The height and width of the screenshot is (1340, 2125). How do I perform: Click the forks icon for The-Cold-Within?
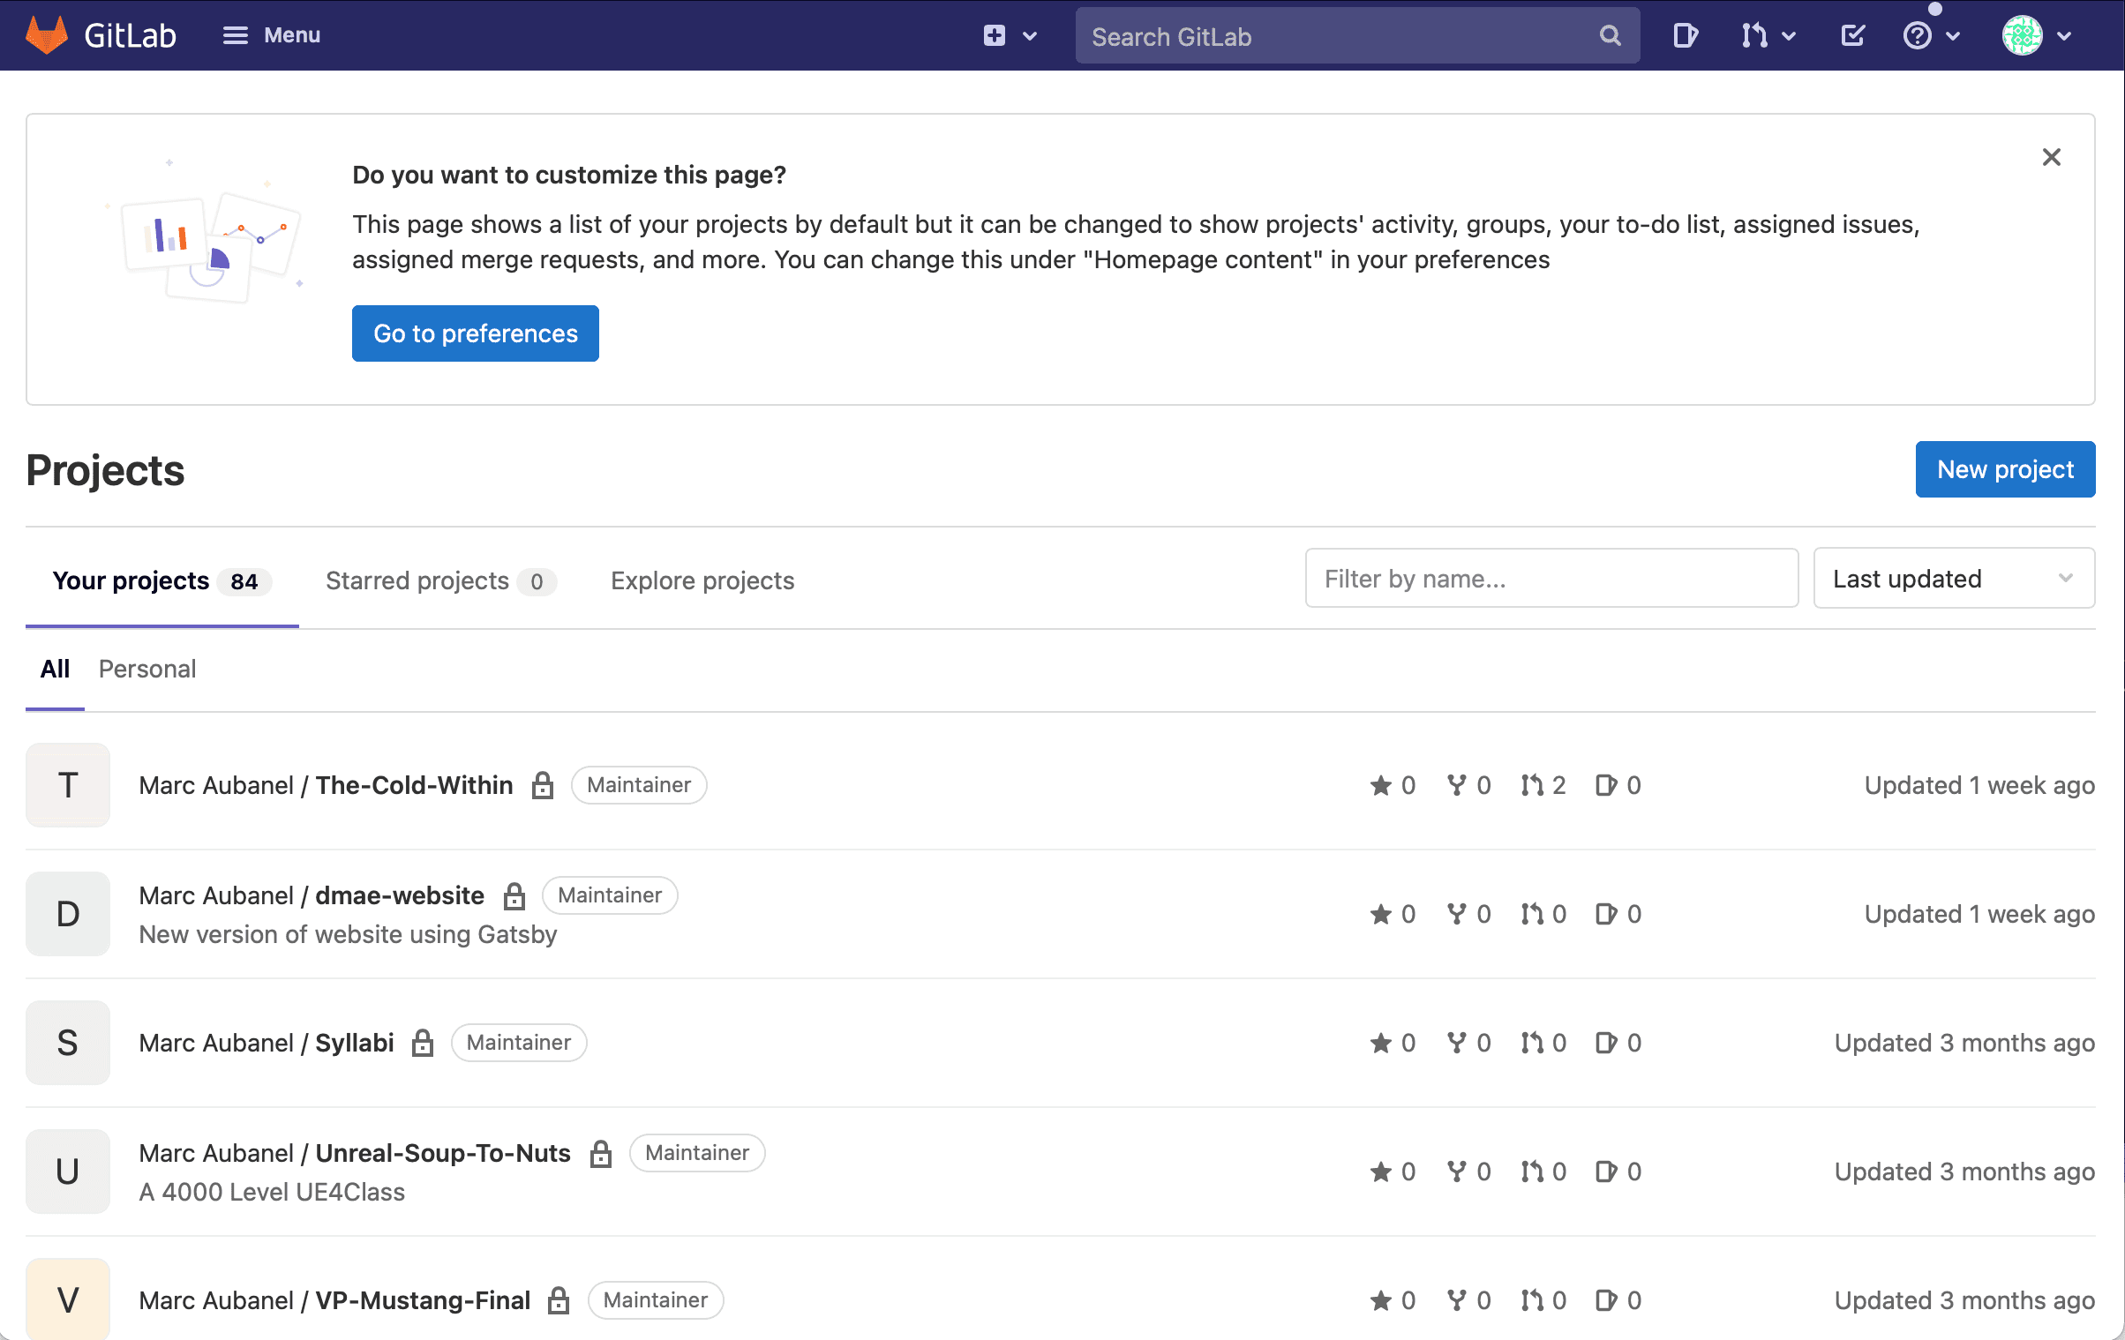coord(1457,785)
